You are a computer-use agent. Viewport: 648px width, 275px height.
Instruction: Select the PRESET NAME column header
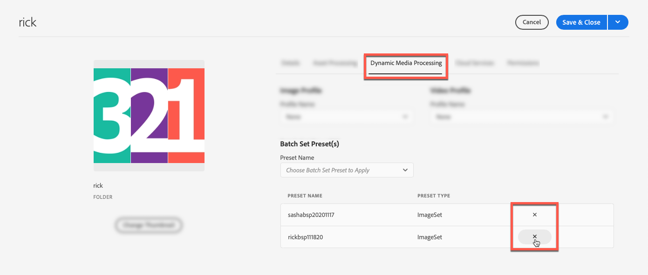click(305, 196)
